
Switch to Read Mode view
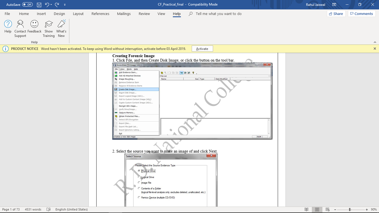307,209
